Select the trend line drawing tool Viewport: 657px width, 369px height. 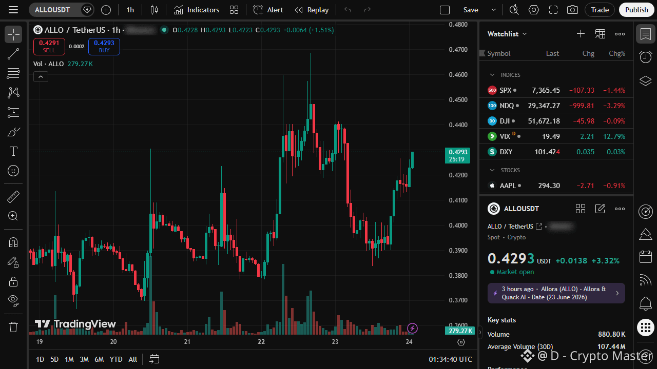(x=13, y=54)
